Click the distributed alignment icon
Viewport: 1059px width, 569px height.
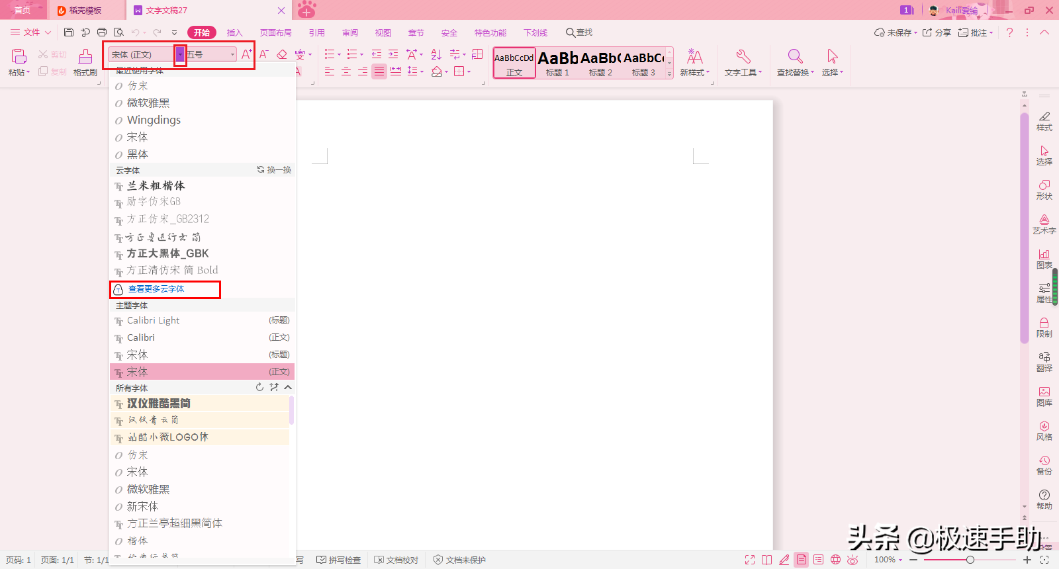396,71
